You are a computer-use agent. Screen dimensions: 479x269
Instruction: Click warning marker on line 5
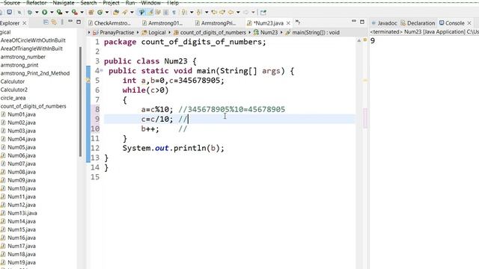88,80
